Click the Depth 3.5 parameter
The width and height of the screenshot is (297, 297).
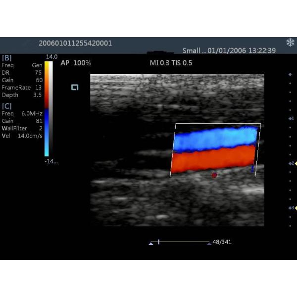[22, 95]
